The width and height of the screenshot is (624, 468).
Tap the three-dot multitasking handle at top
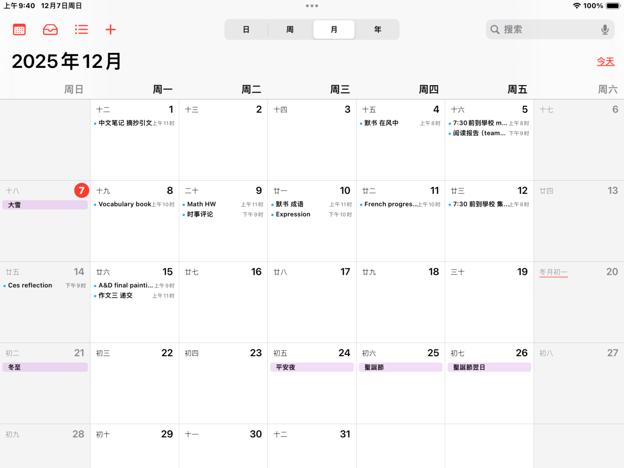[x=312, y=6]
